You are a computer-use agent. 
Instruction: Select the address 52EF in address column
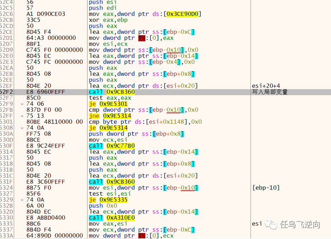[x=6, y=86]
